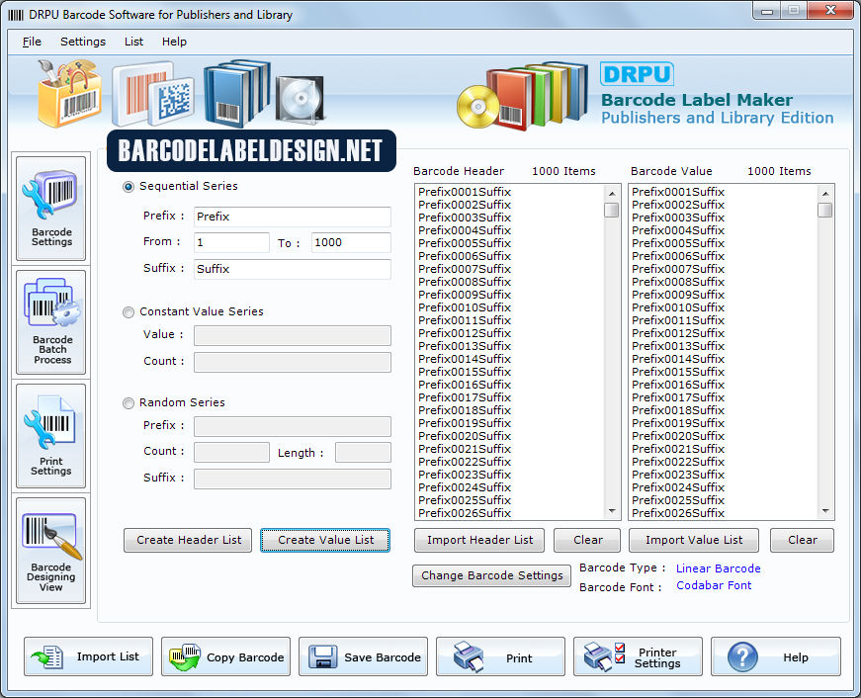
Task: Select Prefix0007Suffix in Barcode Header list
Action: 465,269
